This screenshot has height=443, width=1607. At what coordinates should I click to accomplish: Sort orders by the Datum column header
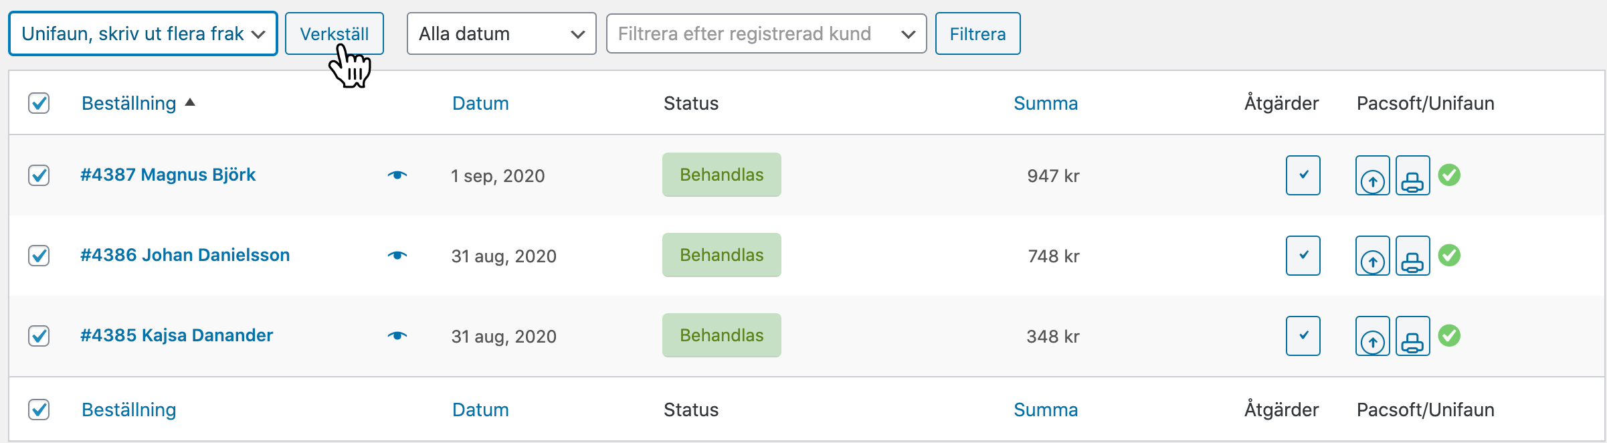click(x=480, y=103)
